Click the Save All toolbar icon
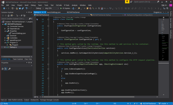The width and height of the screenshot is (173, 105). click(x=23, y=8)
